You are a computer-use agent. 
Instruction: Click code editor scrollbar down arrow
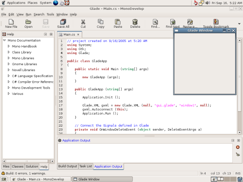(239, 133)
